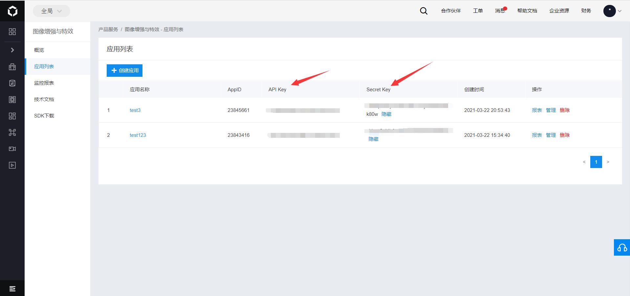The width and height of the screenshot is (630, 296).
Task: Click 管理 for test3 row
Action: (551, 110)
